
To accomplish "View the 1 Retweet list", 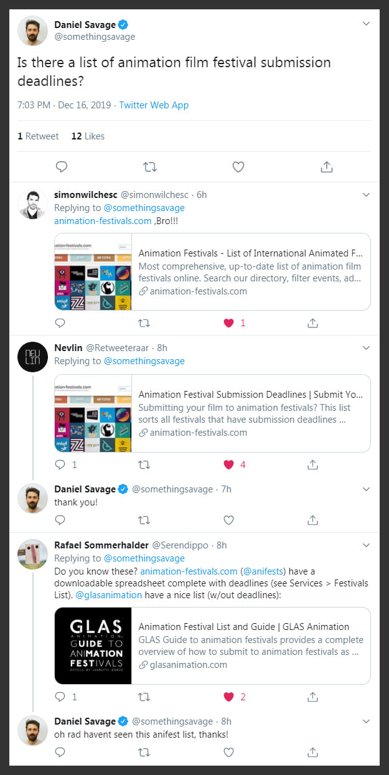I will pos(38,136).
